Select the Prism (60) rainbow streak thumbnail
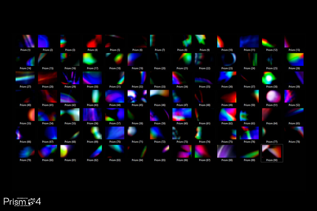This screenshot has height=211, width=317. pyautogui.click(x=182, y=115)
